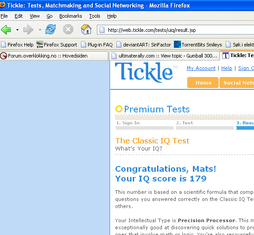Open the TorrentBits Smileys bookmark
Screen dimensions: 254x235
click(198, 45)
